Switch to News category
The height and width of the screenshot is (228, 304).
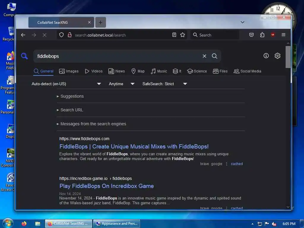116,71
